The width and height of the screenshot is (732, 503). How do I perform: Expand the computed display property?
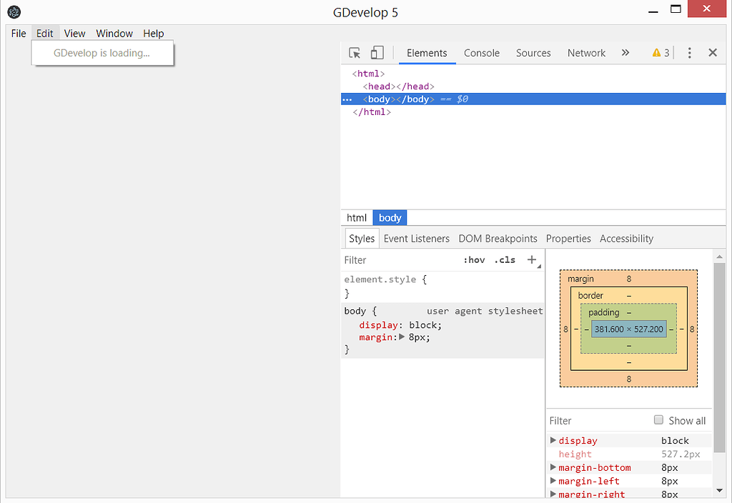[553, 441]
